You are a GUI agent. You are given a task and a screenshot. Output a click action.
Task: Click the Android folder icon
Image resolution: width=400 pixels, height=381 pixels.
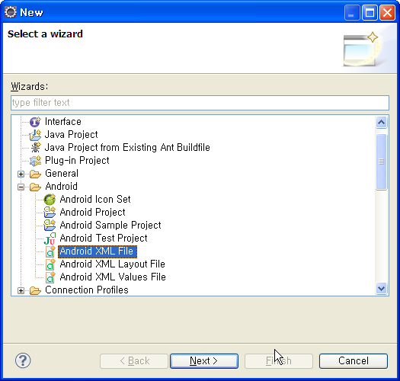35,187
